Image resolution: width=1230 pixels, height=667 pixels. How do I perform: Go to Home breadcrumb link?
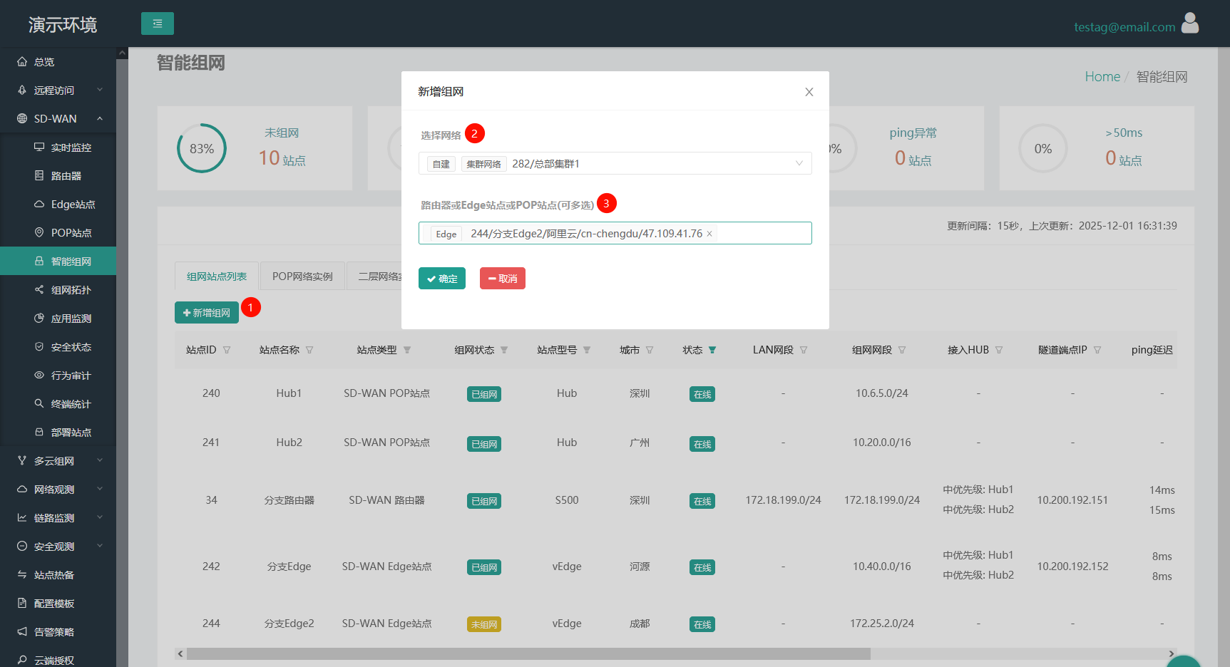pos(1102,76)
